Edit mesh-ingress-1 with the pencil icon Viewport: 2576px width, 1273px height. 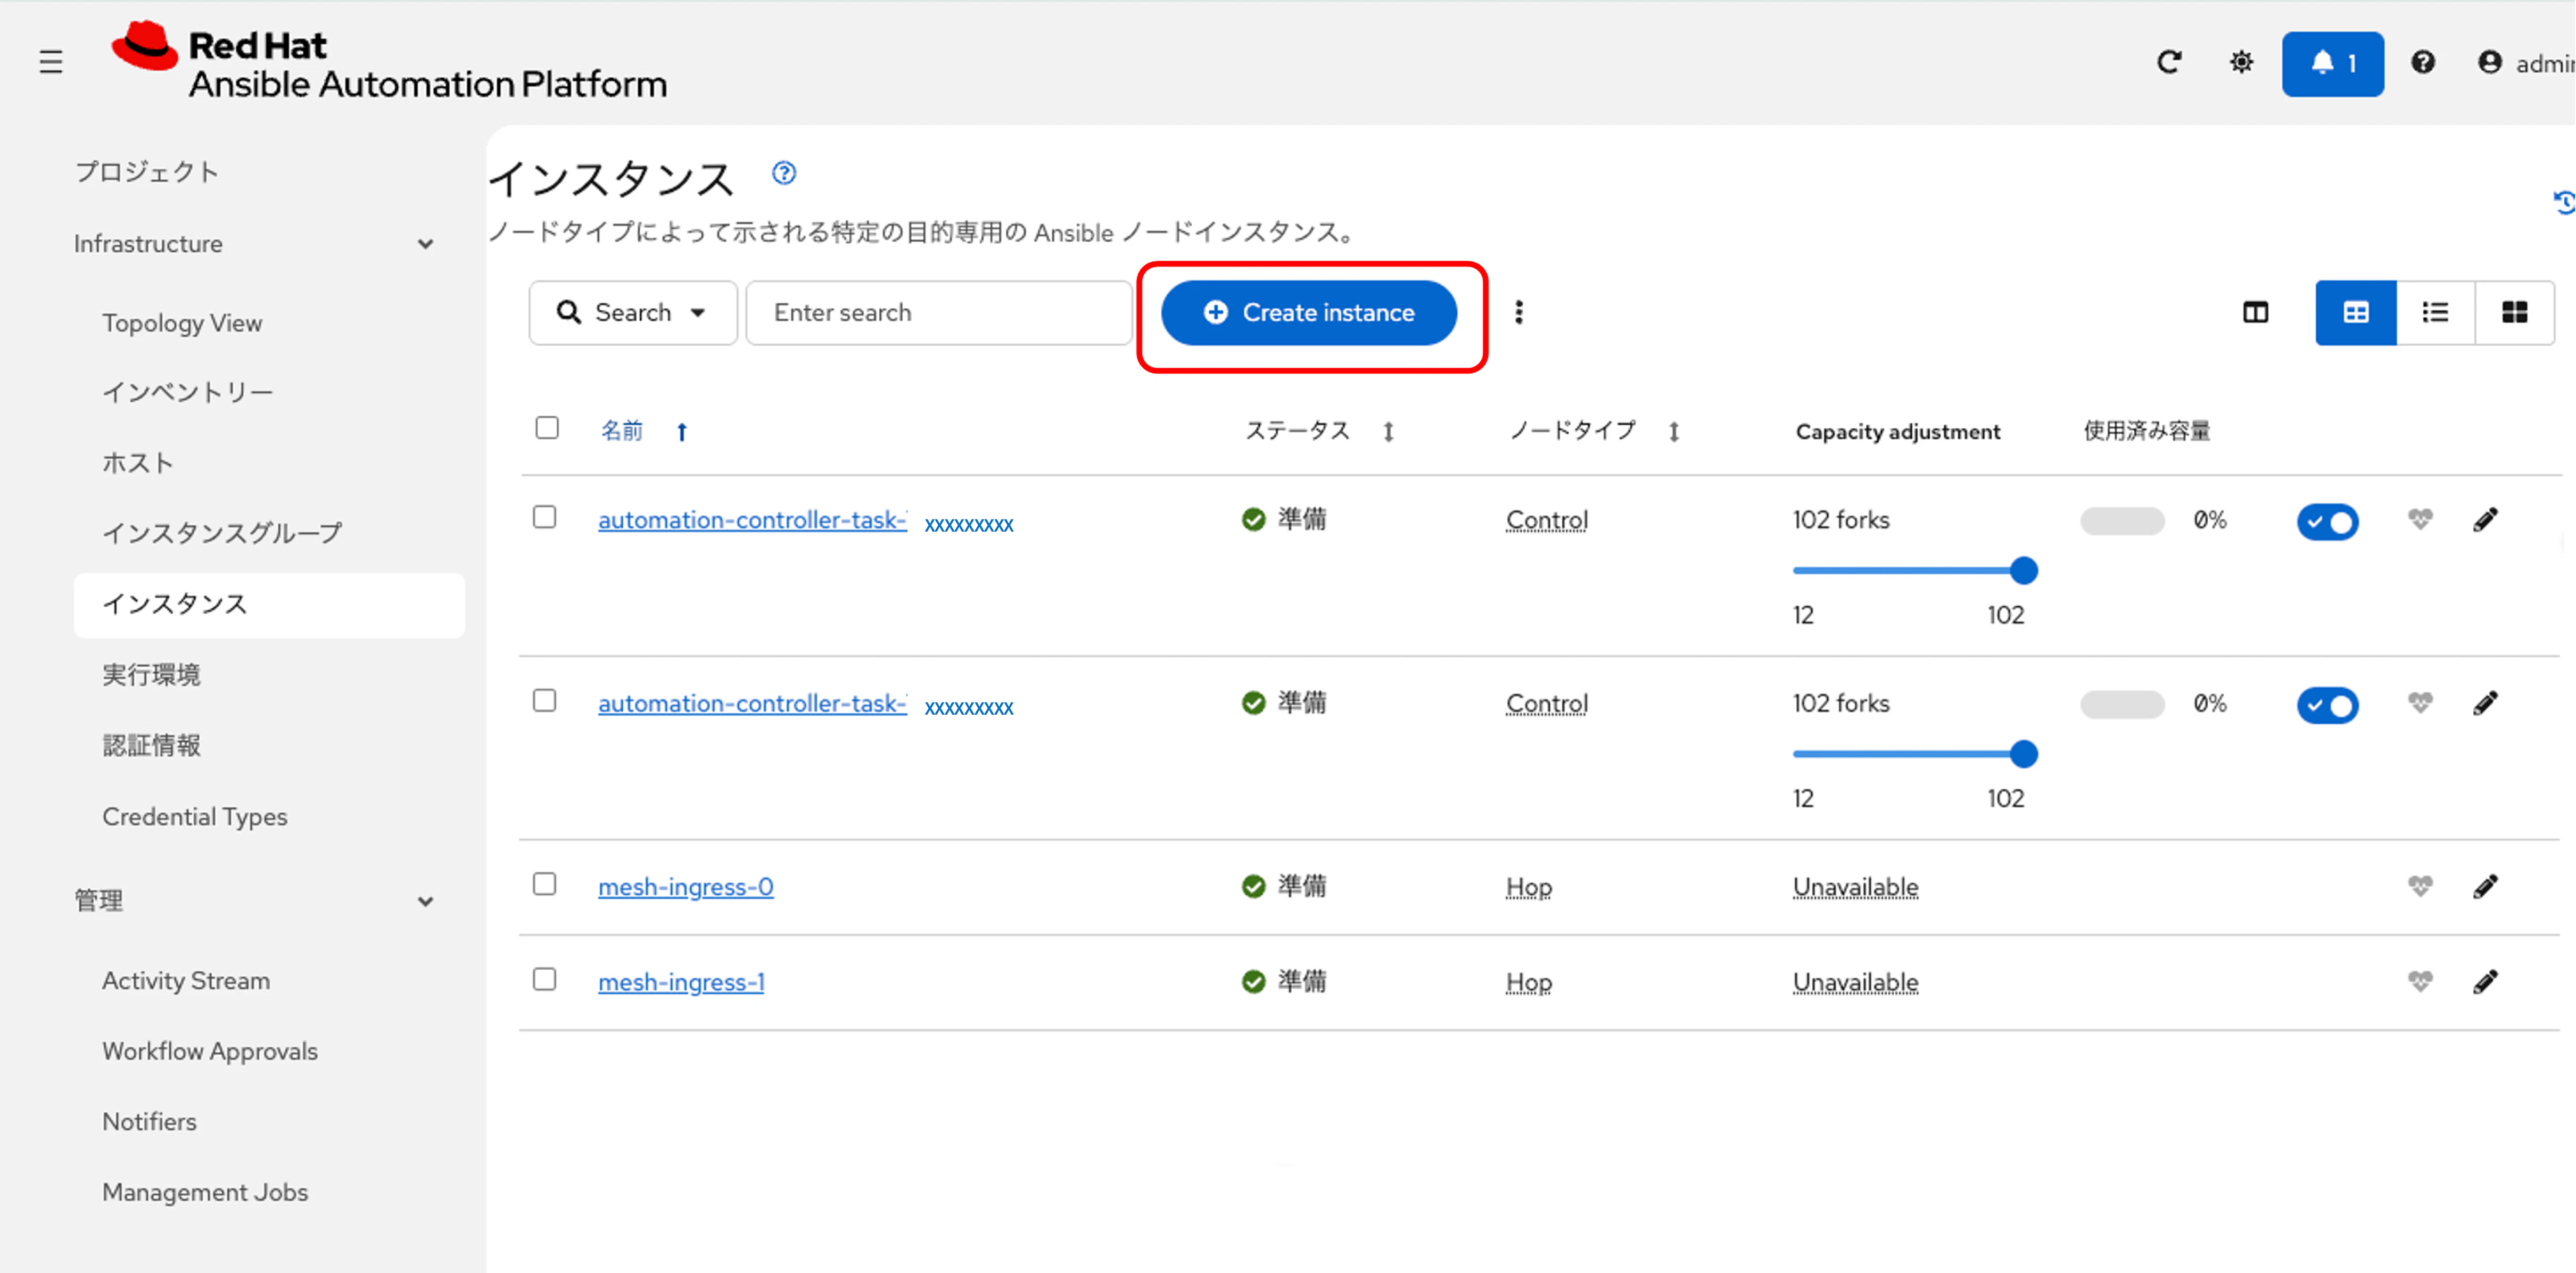(x=2485, y=981)
